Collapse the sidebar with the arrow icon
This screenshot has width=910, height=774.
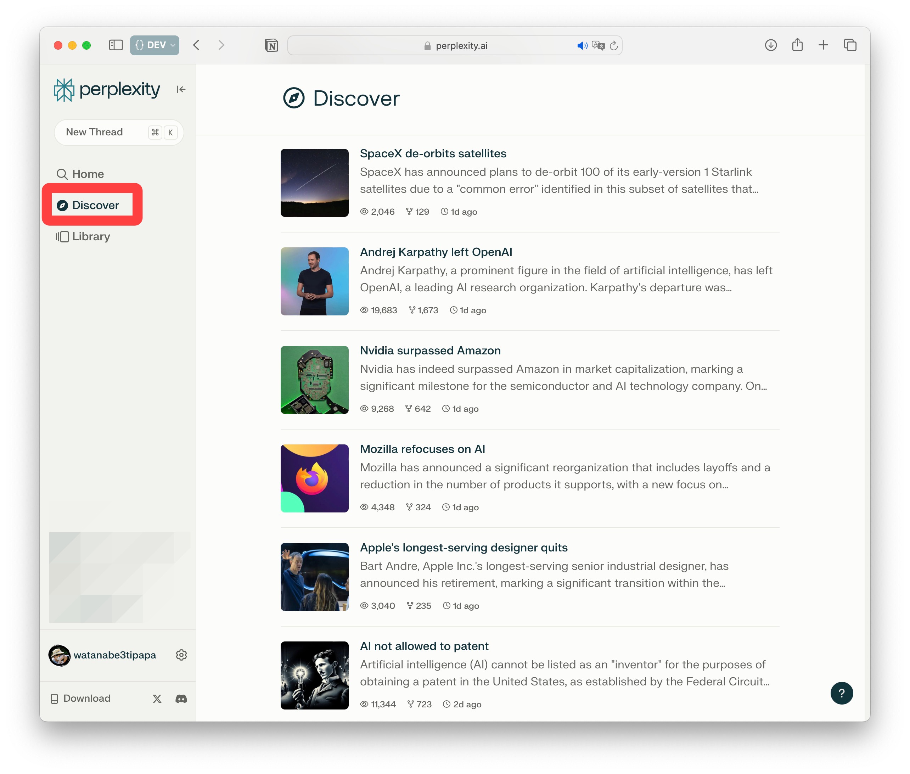(x=181, y=90)
